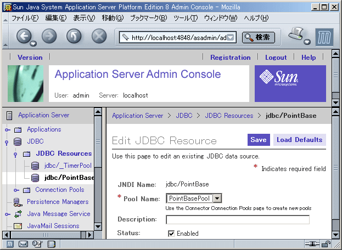Open the ウィンドウ(W) menu
Screen dimensions: 342x250
221,18
